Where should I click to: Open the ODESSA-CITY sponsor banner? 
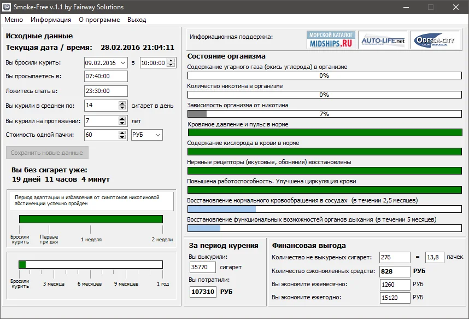click(435, 40)
